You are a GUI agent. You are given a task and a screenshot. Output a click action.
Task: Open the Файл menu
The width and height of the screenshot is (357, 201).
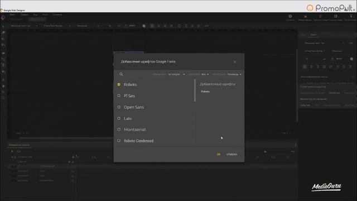[12, 15]
